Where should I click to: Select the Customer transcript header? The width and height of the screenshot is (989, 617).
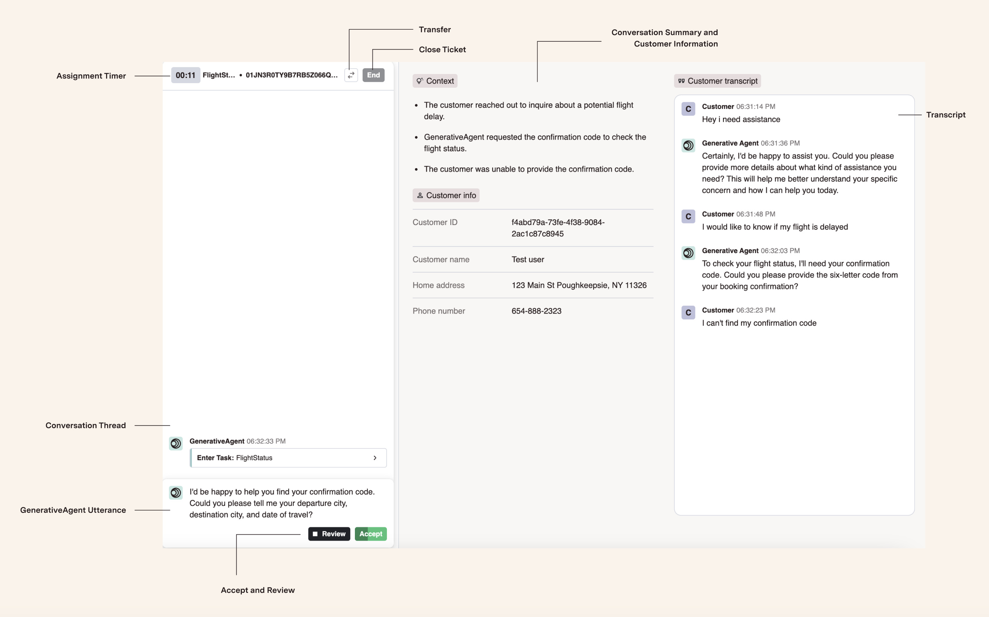click(x=722, y=81)
